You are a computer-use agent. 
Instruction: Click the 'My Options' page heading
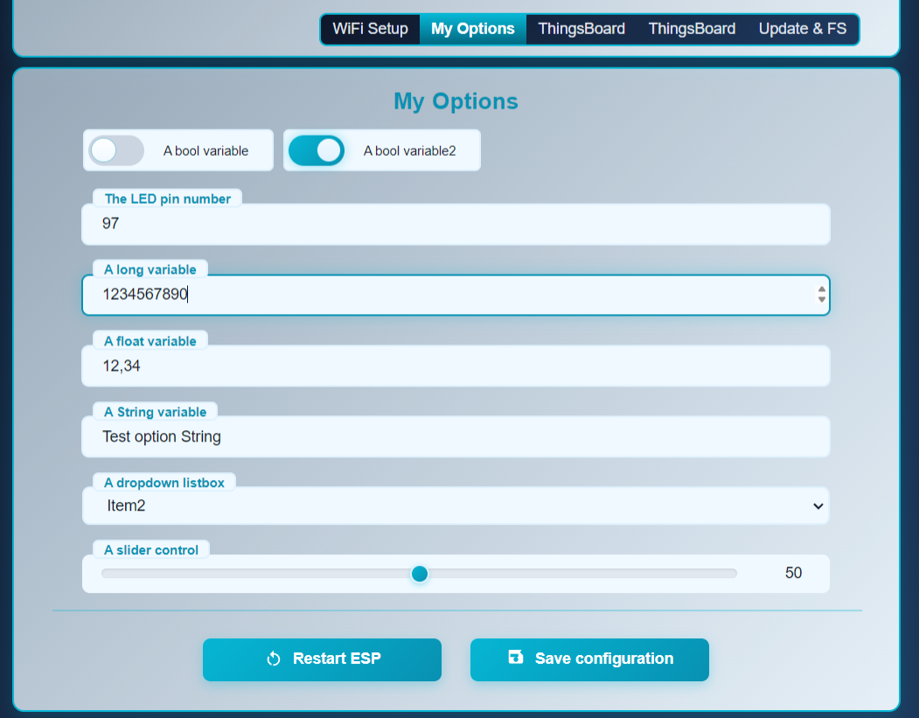456,101
